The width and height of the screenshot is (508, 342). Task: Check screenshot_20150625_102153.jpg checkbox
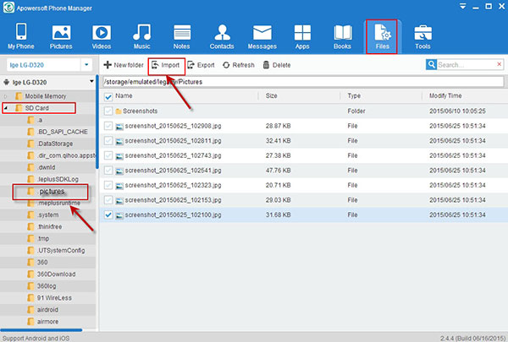tap(108, 200)
